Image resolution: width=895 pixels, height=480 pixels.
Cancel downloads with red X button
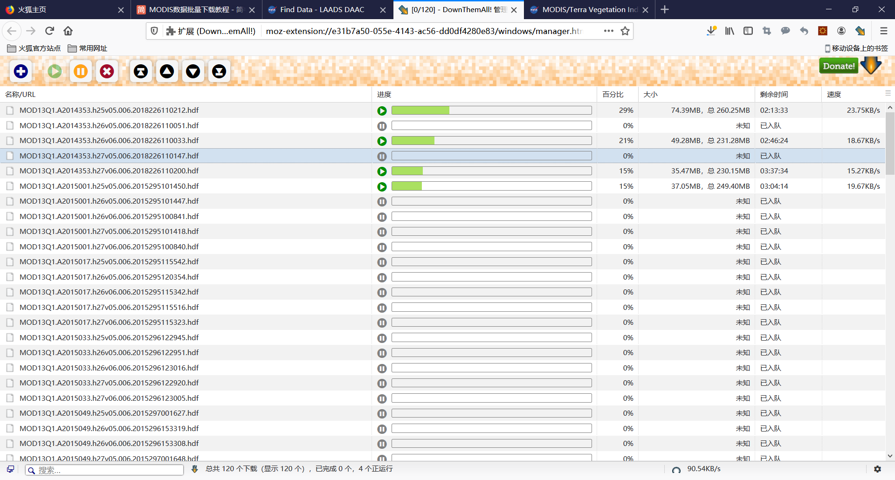tap(107, 71)
